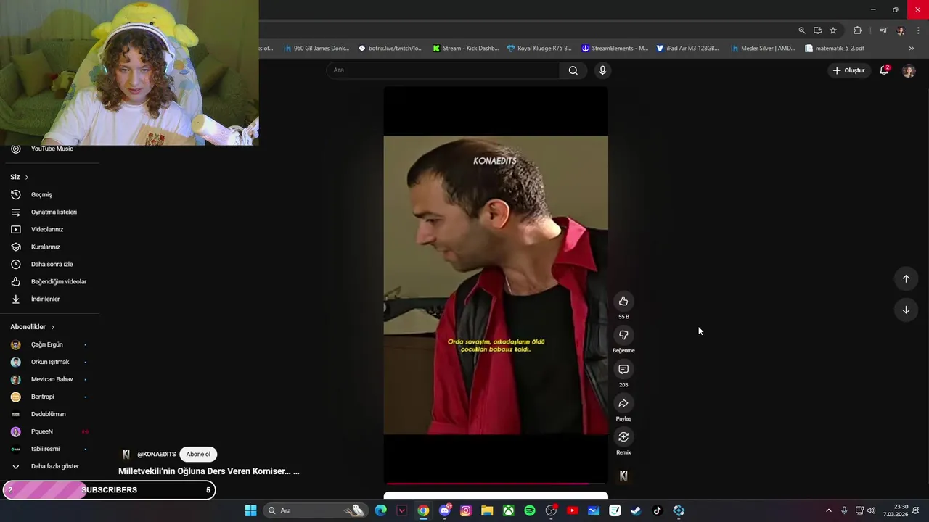This screenshot has height=522, width=929.
Task: Open TikTok from taskbar
Action: point(657,510)
